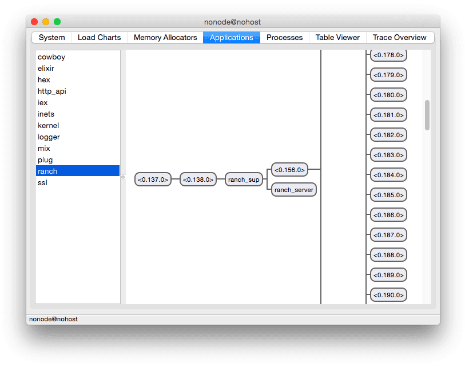Click the <0.190.0> process node
The image size is (469, 371).
pos(388,295)
